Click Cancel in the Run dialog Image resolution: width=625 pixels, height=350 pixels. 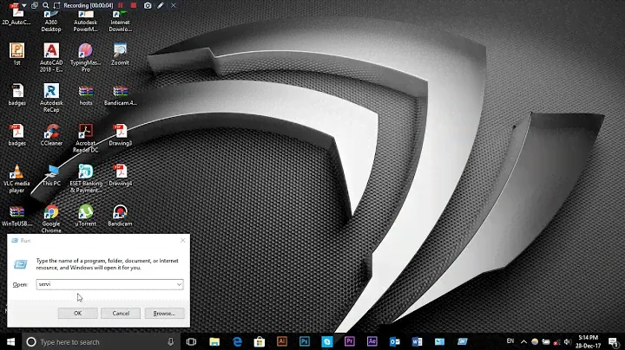pyautogui.click(x=121, y=313)
